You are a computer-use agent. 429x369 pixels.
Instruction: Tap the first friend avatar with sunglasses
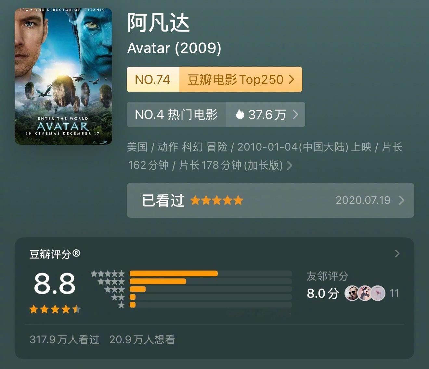tap(352, 293)
